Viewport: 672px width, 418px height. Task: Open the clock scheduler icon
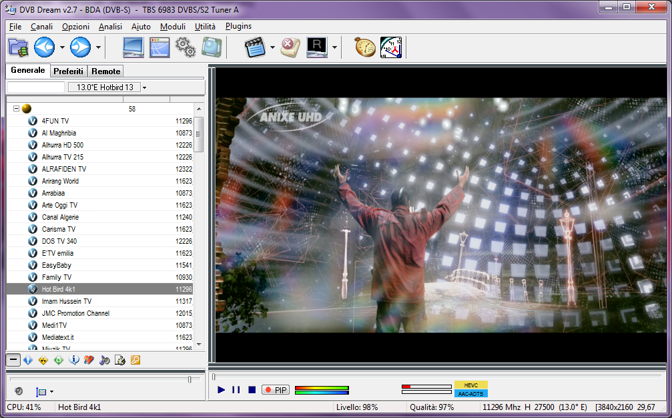pos(391,47)
